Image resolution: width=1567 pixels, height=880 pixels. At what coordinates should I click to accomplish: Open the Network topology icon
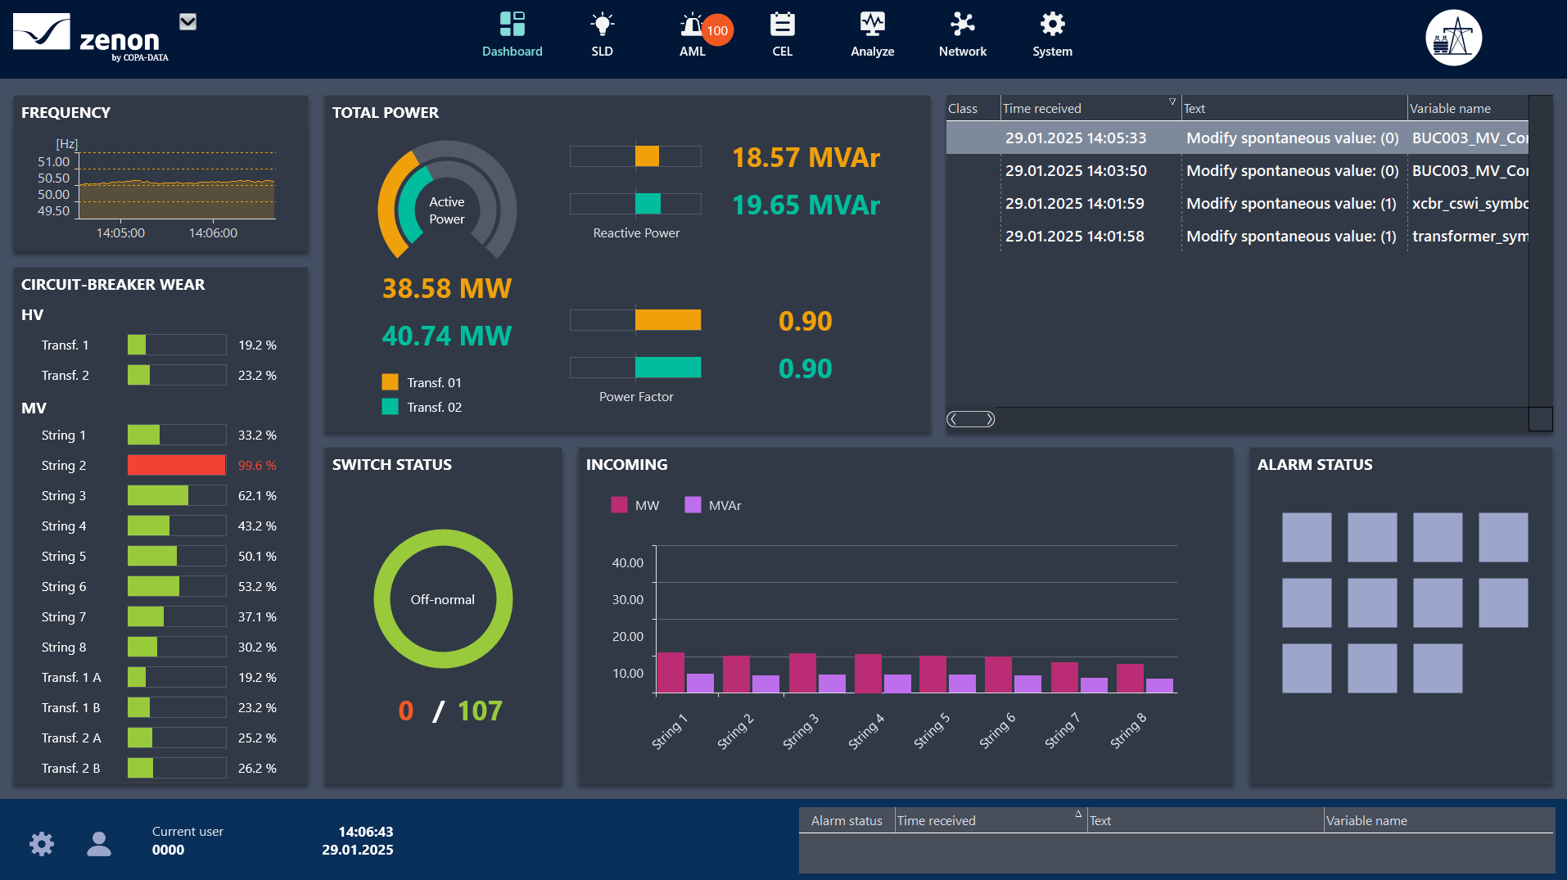[x=963, y=24]
